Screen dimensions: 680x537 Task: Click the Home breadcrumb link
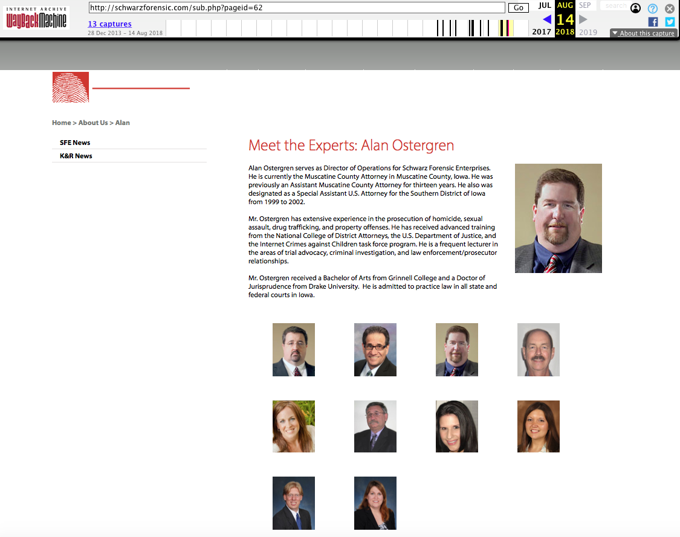point(61,123)
